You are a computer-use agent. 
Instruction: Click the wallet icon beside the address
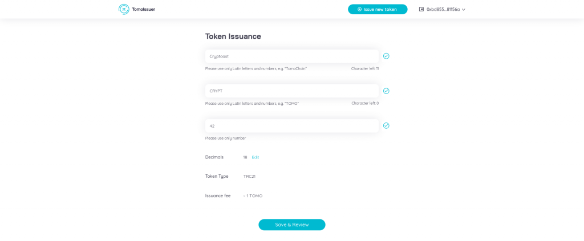(x=421, y=9)
